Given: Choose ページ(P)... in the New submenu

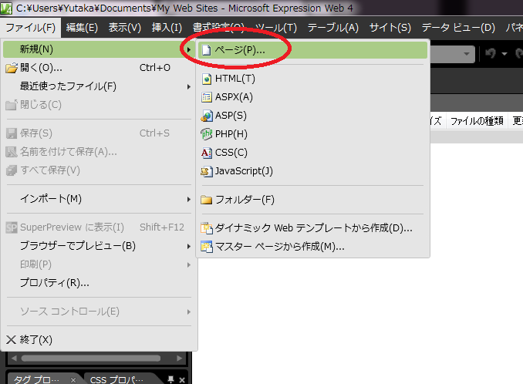Looking at the screenshot, I should click(x=312, y=50).
